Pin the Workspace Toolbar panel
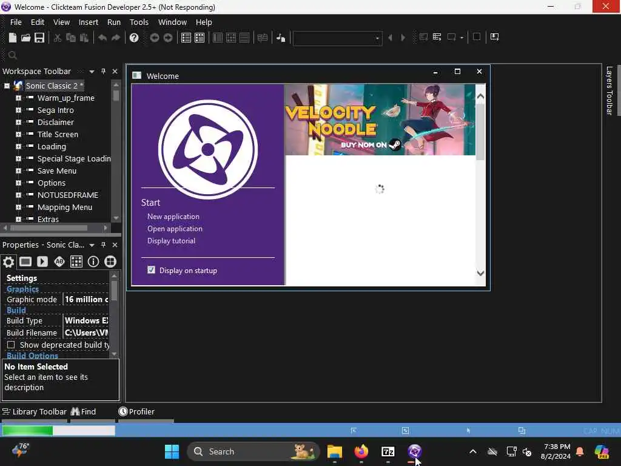 click(103, 72)
